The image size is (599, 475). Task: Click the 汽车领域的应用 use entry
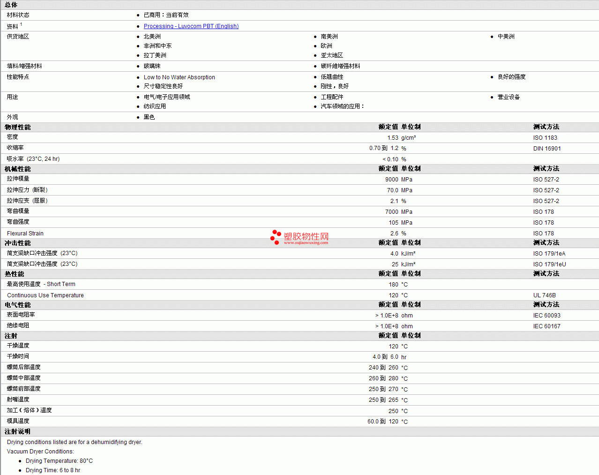pyautogui.click(x=342, y=106)
